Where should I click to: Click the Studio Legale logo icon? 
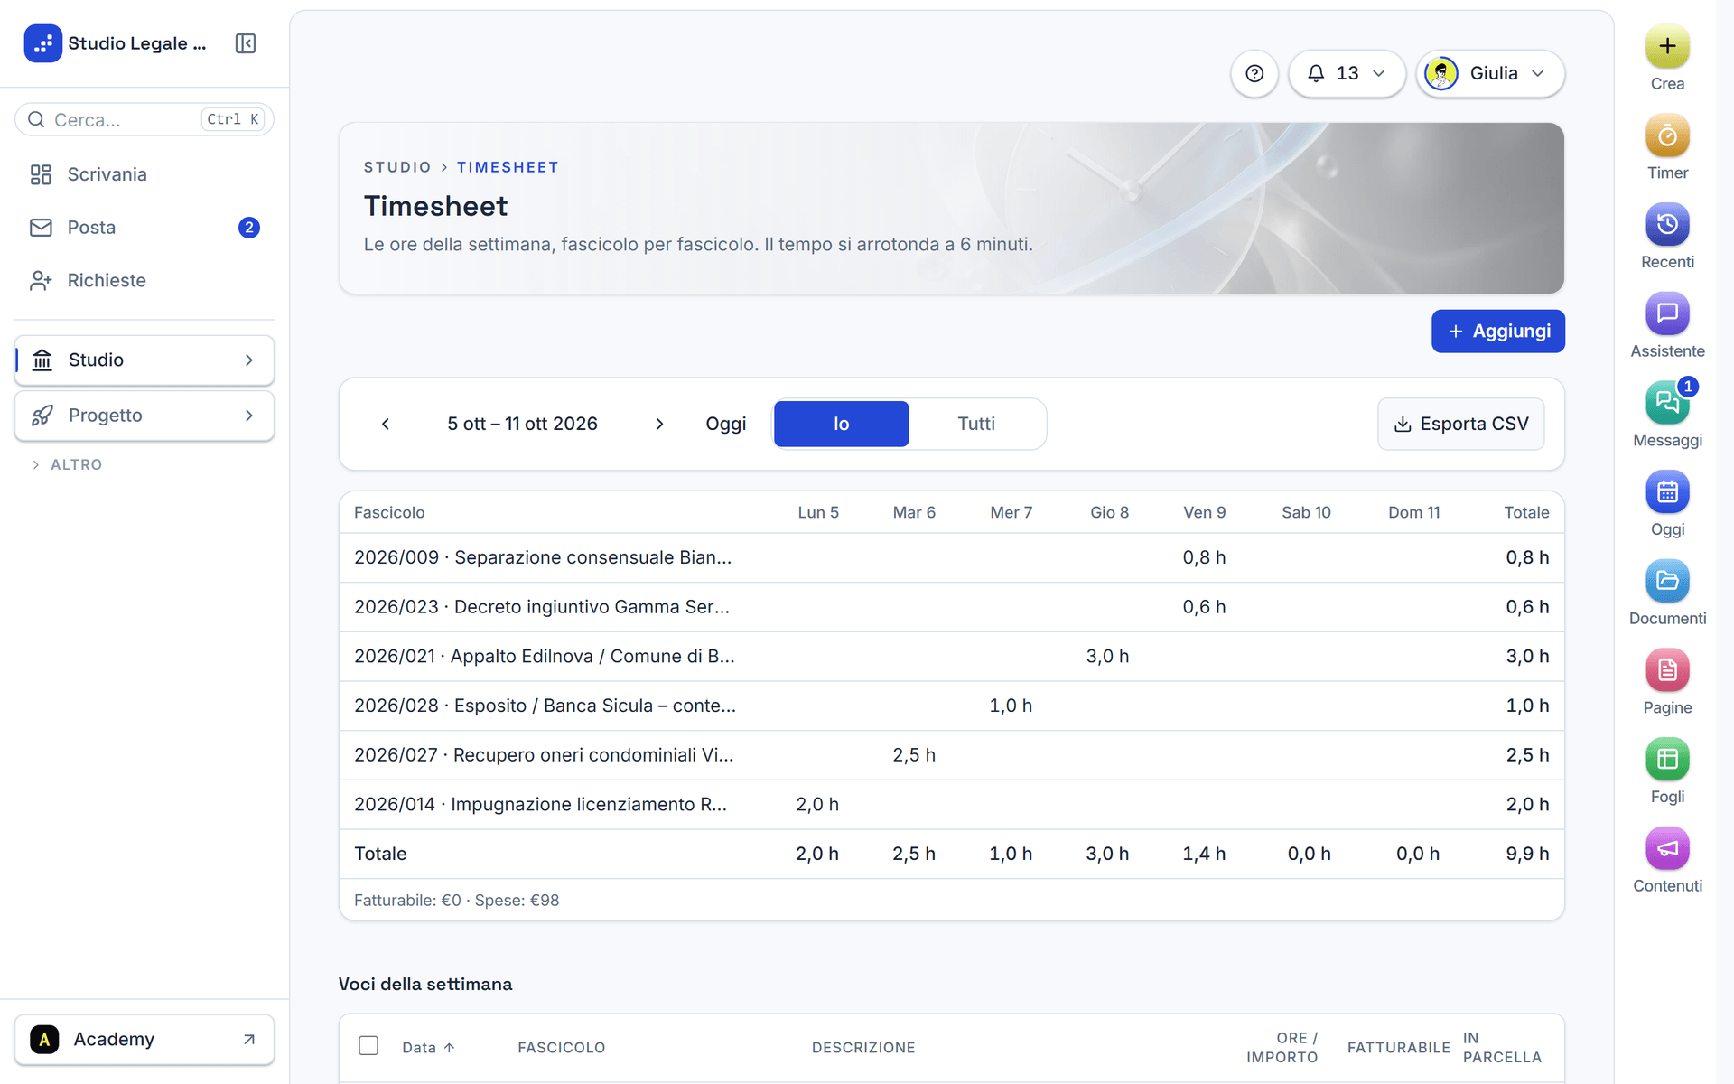pos(42,43)
